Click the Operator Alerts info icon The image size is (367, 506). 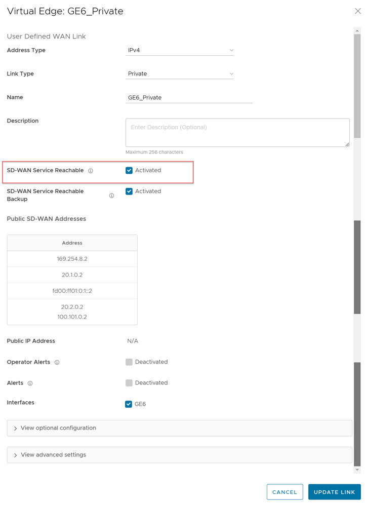[x=57, y=363]
